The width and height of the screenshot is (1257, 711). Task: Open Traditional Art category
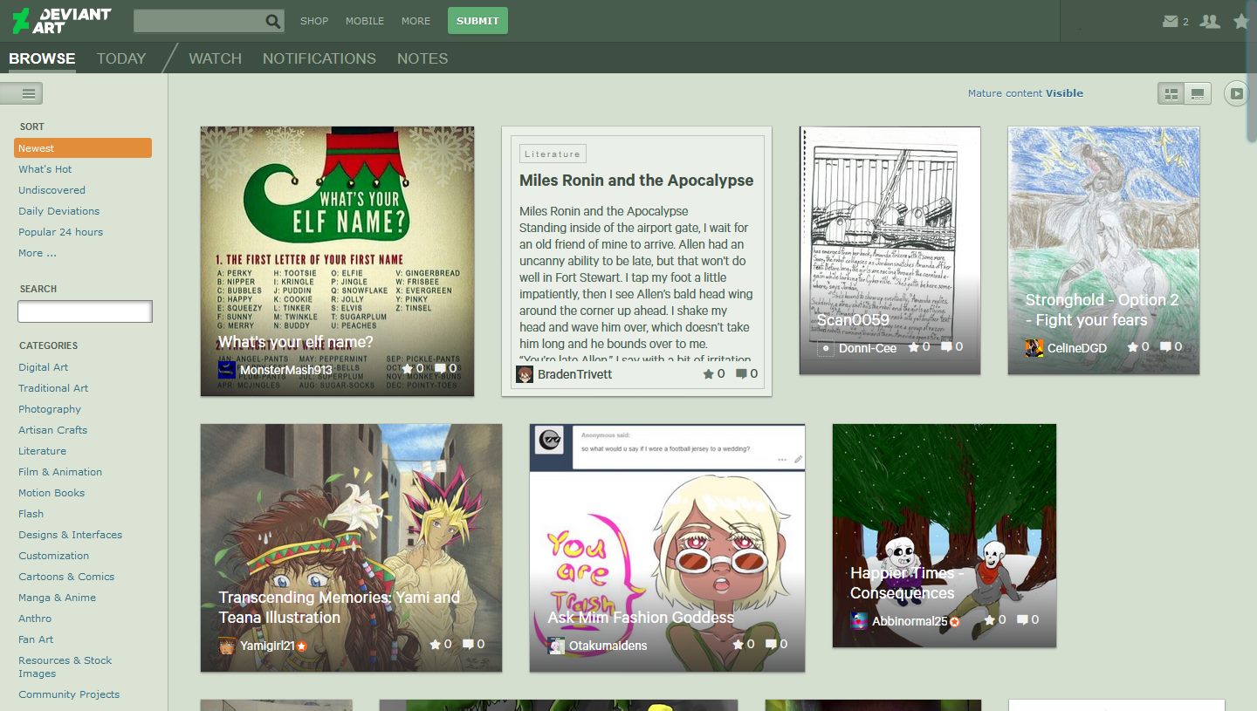53,388
